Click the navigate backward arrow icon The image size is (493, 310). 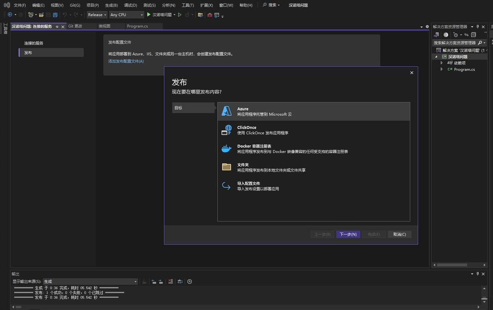[x=10, y=15]
